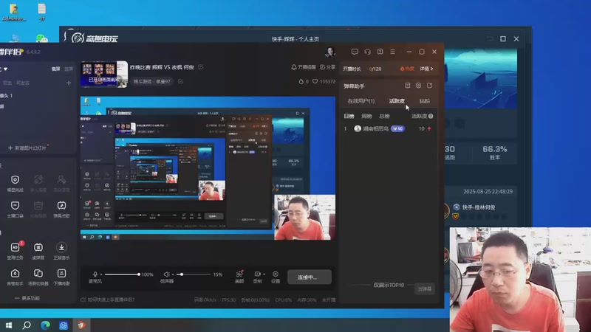Open the help question-mark icon in title bar
This screenshot has width=591, height=332.
pos(380,52)
